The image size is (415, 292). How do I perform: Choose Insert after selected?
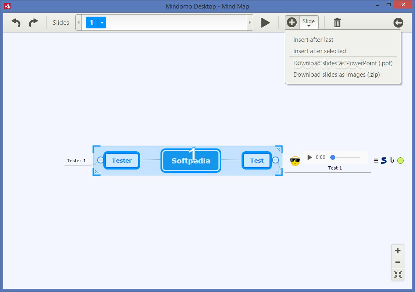(319, 51)
